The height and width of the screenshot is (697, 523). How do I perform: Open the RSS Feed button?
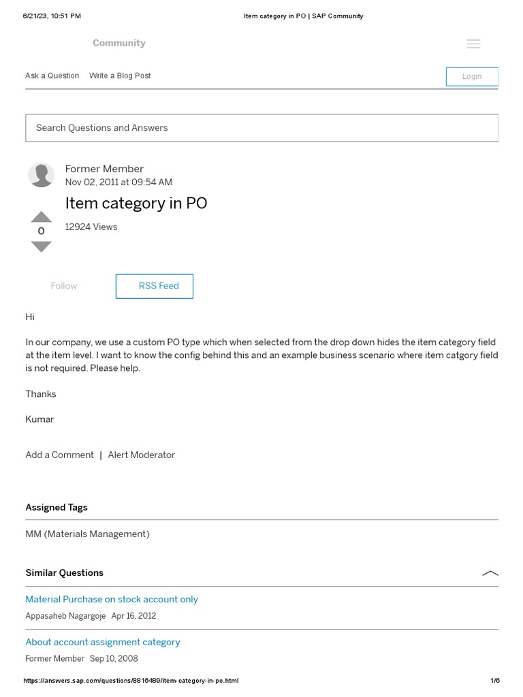click(x=155, y=286)
